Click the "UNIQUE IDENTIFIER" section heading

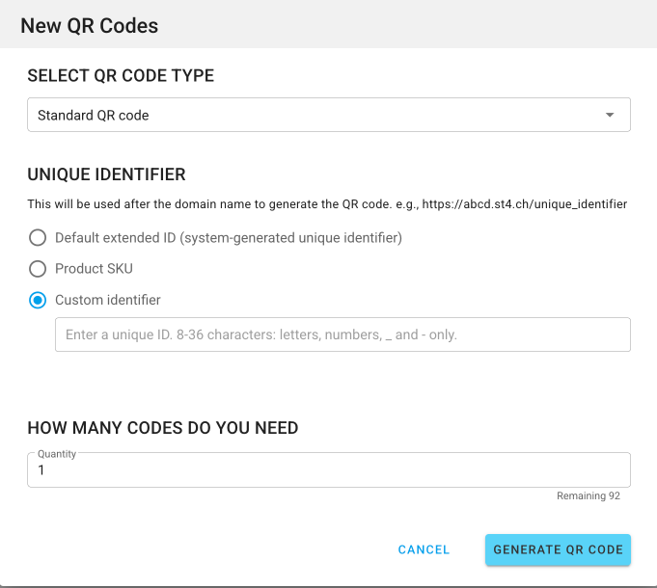click(106, 174)
